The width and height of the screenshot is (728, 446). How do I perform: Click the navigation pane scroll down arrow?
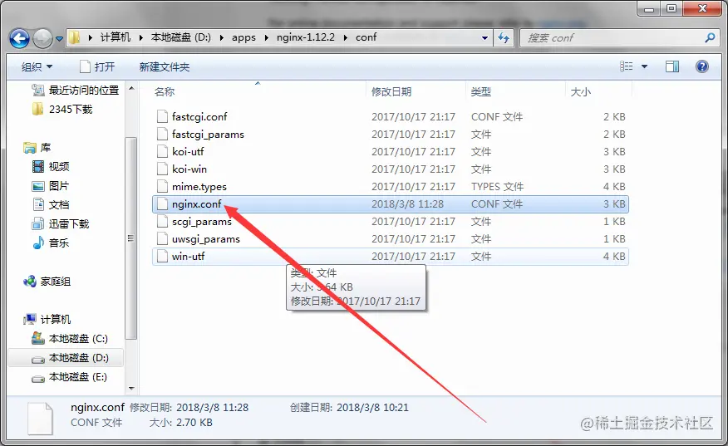click(x=131, y=388)
